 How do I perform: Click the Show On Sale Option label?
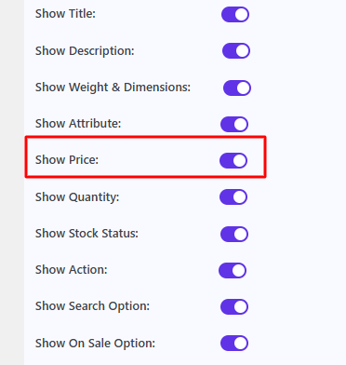95,344
